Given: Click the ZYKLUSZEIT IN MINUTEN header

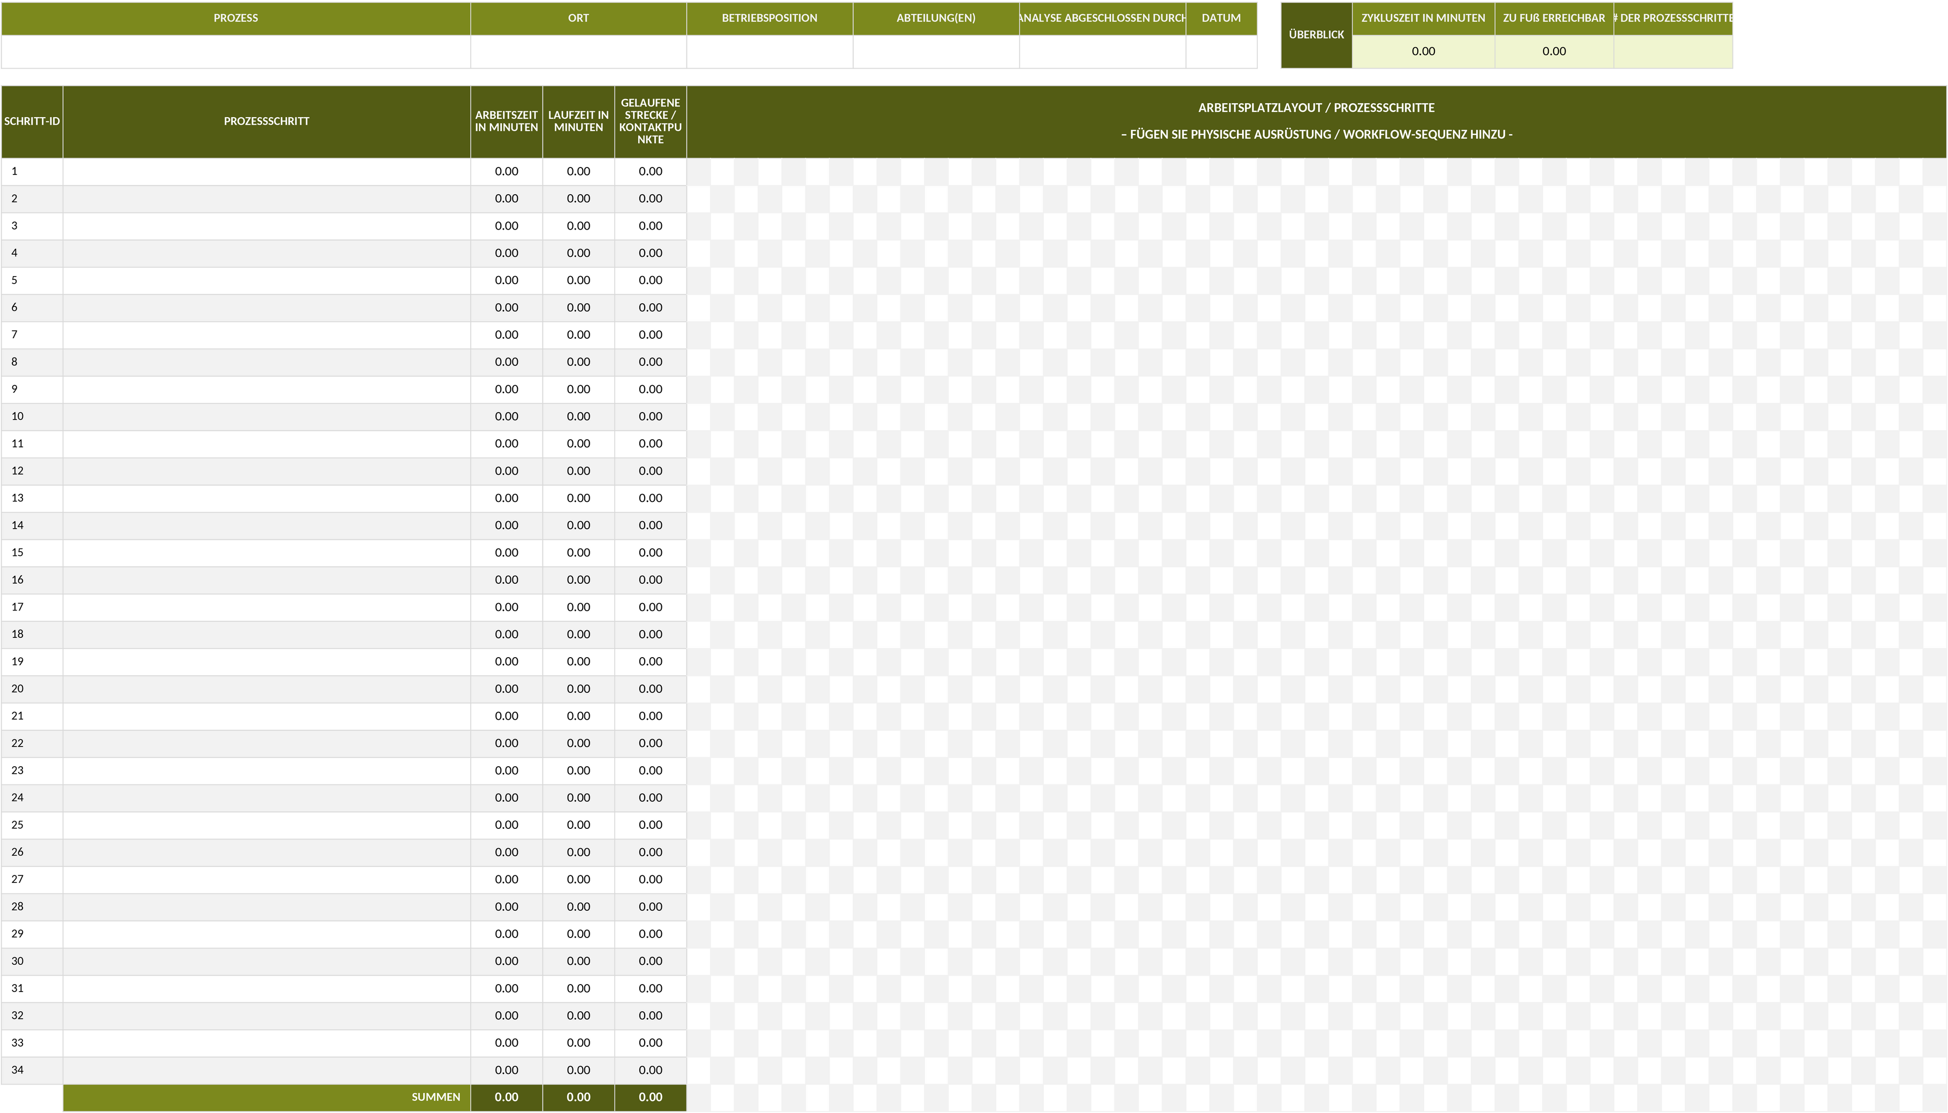Looking at the screenshot, I should 1423,18.
